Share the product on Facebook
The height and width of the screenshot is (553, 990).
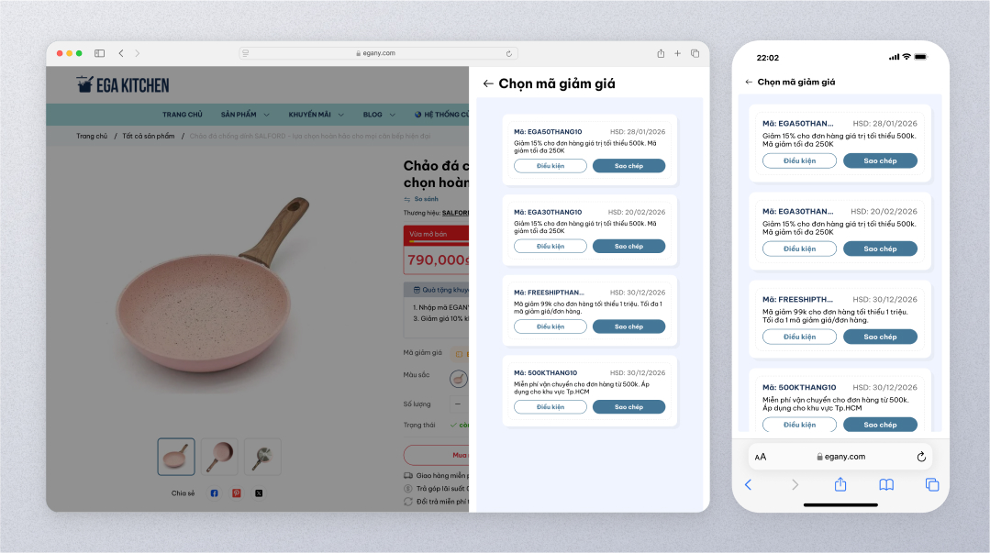tap(214, 493)
